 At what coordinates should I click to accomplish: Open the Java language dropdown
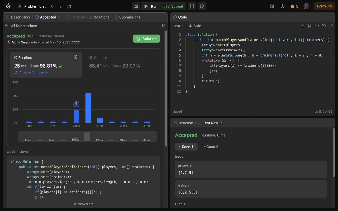click(179, 26)
